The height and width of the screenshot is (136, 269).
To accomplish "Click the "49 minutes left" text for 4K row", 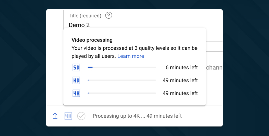I will click(180, 93).
